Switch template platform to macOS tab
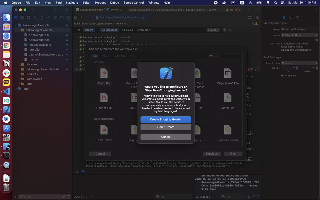Screen dimensions: 320x200 (x=106, y=56)
